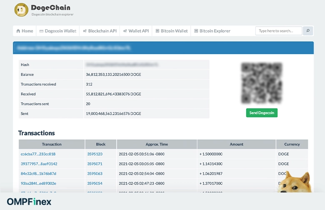Click the DogeChain coin logo
Viewport: 325px width, 210px height.
(21, 10)
